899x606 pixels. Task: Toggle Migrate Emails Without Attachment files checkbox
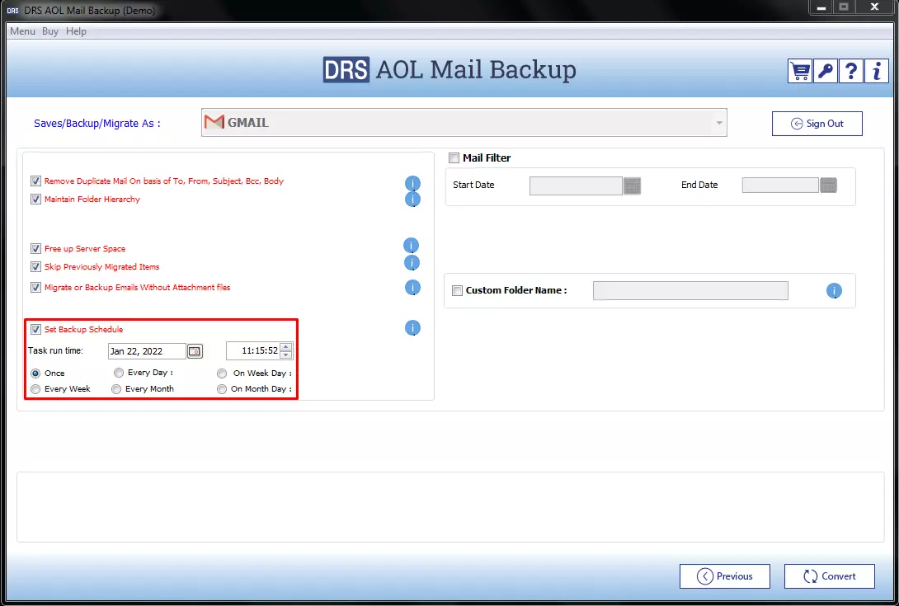(35, 288)
